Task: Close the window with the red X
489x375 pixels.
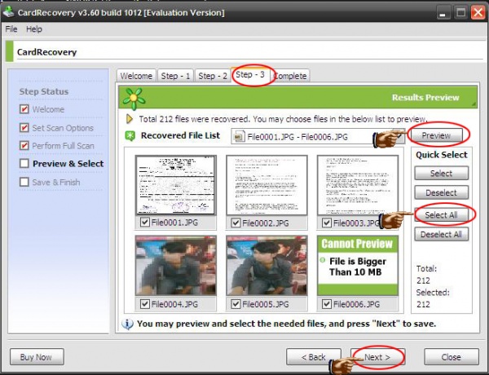Action: click(x=478, y=13)
